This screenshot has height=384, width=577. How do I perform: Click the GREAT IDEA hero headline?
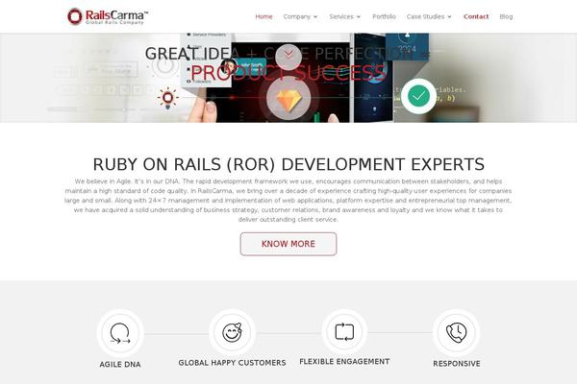287,54
